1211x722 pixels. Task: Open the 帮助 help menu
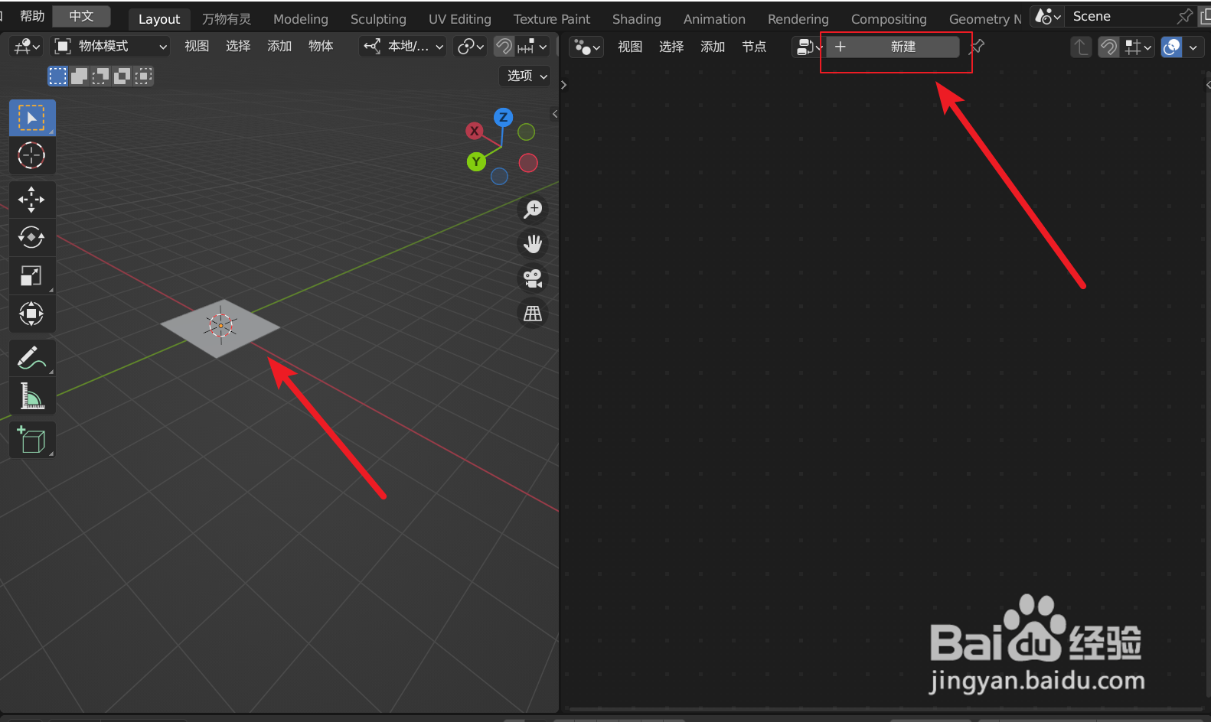click(x=32, y=16)
